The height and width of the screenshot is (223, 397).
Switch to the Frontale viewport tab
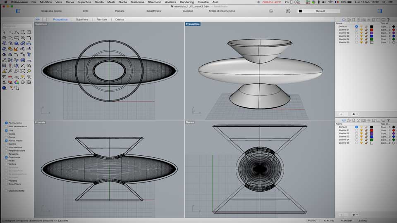coord(102,19)
